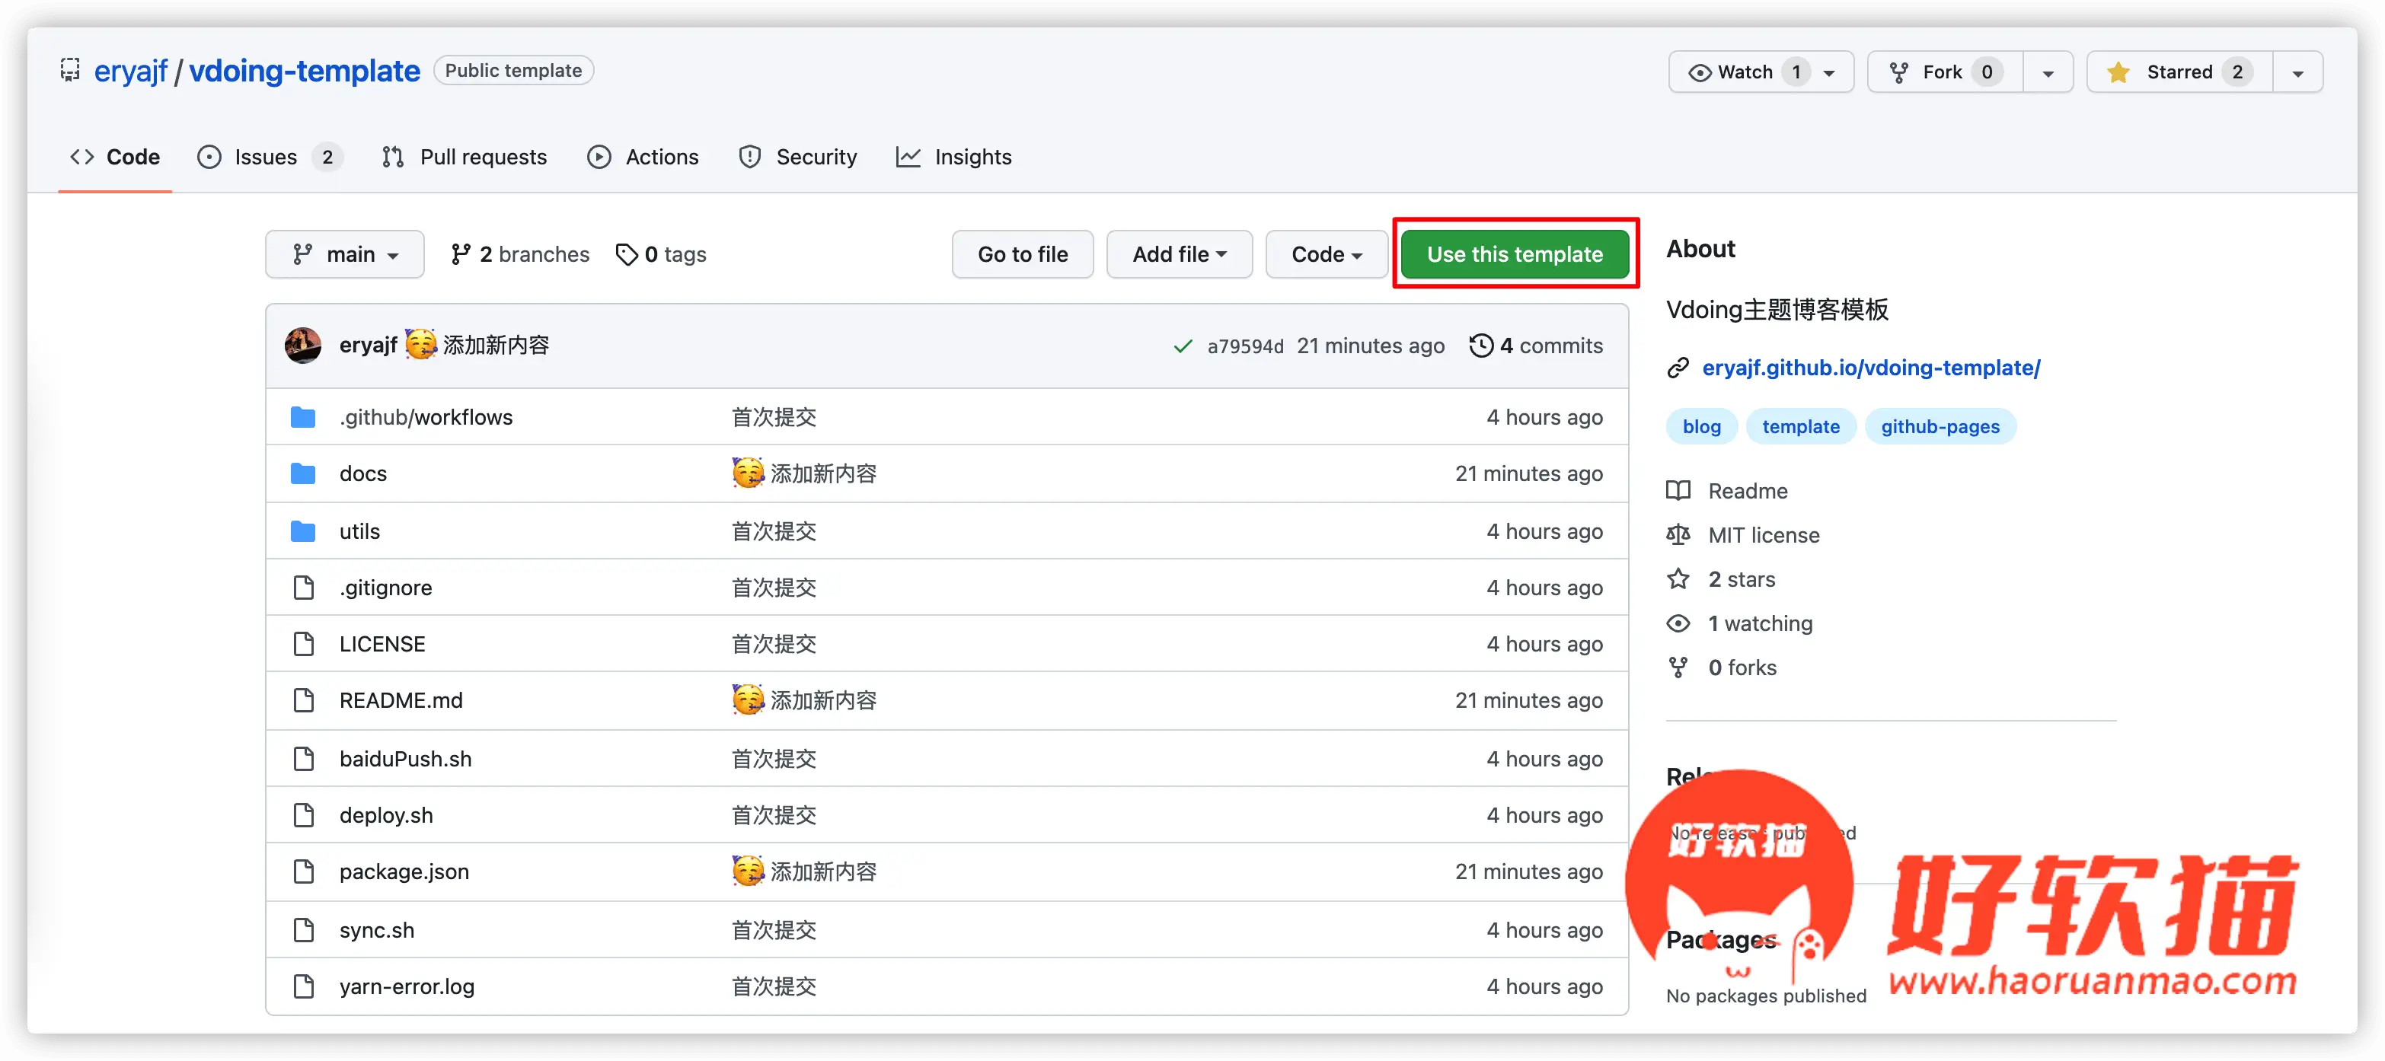Expand the Watch dropdown arrow

point(1829,73)
